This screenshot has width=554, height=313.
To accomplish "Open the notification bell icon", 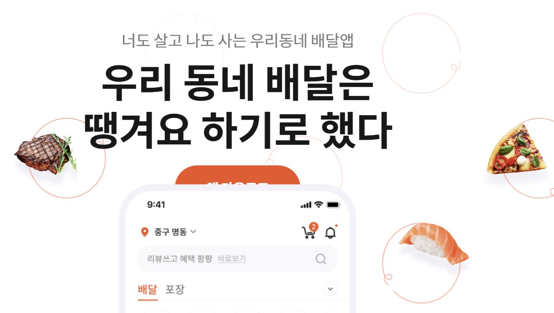I will pos(330,233).
